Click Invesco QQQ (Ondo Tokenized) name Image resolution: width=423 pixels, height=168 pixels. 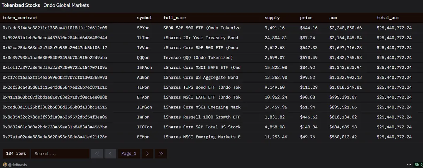[198, 58]
